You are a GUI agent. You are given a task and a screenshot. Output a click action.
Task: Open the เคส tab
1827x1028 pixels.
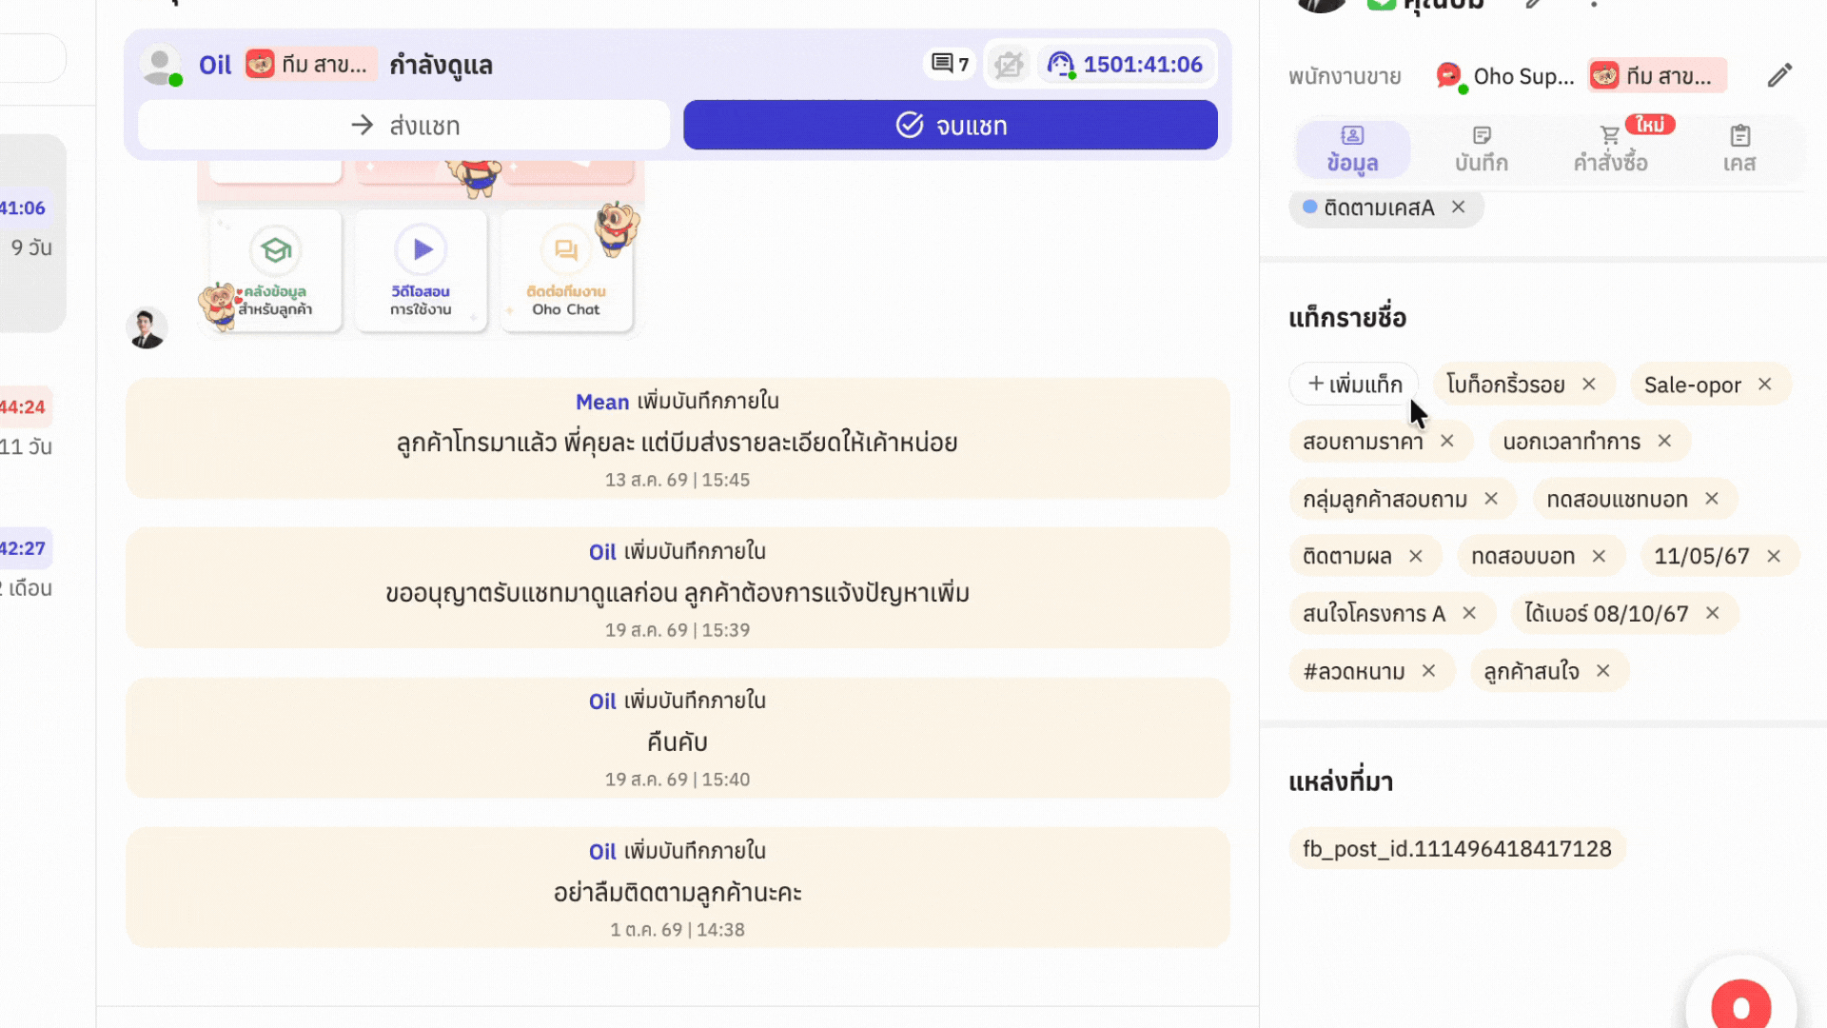(x=1739, y=149)
